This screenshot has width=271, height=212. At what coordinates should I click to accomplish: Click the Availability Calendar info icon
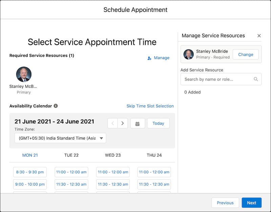pyautogui.click(x=56, y=106)
